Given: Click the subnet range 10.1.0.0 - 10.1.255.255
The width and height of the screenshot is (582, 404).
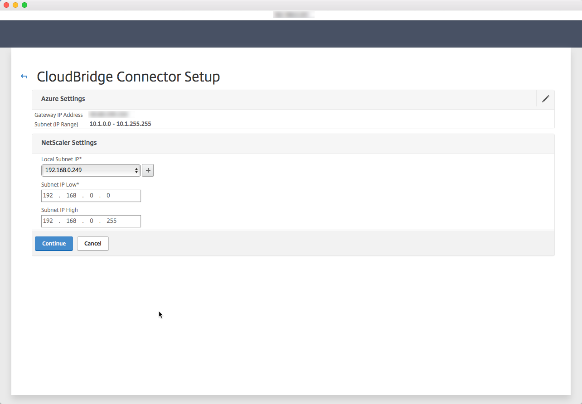Looking at the screenshot, I should click(120, 124).
